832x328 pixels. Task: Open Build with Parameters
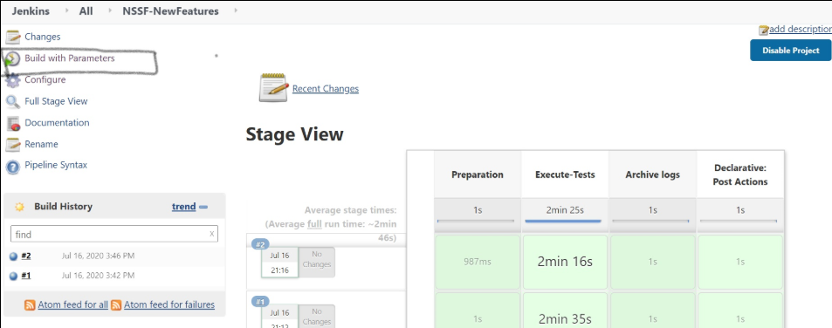pyautogui.click(x=70, y=58)
